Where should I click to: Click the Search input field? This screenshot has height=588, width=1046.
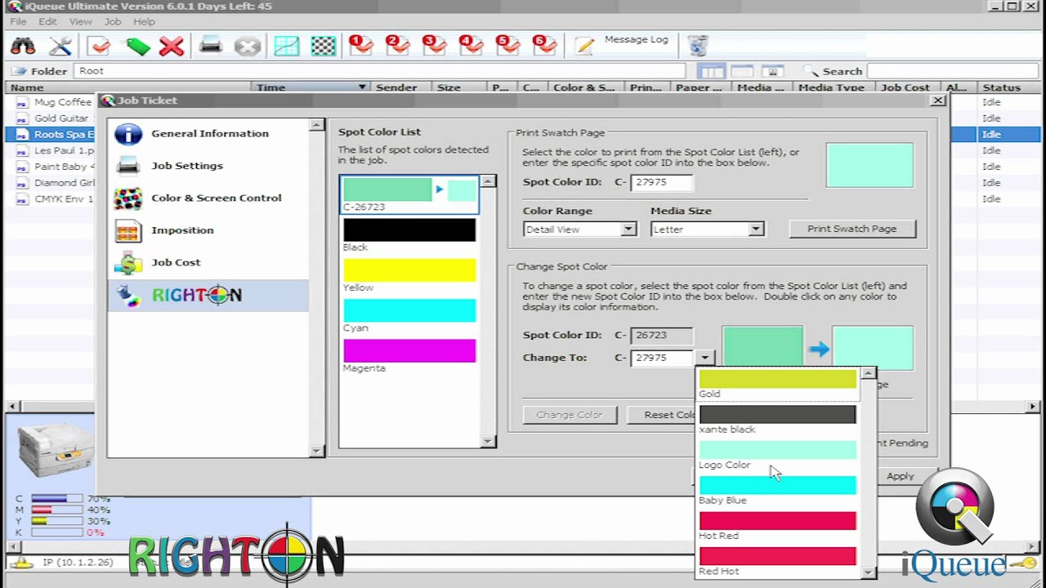[952, 71]
